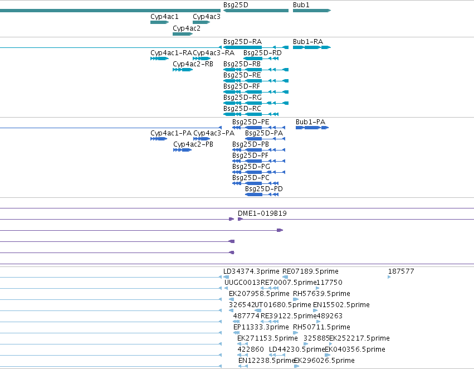Select the DME1-019B19 feature
Image resolution: width=474 pixels, height=369 pixels.
pos(356,219)
